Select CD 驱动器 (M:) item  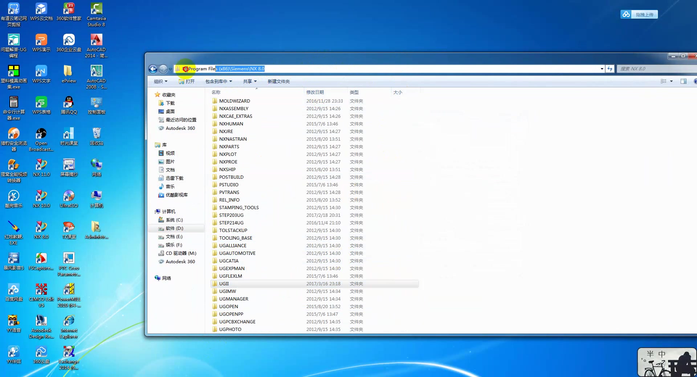point(181,253)
